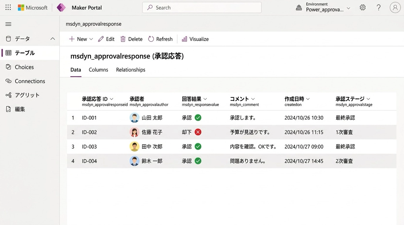The image size is (404, 225).
Task: Select Choices in the left sidebar
Action: coord(24,67)
